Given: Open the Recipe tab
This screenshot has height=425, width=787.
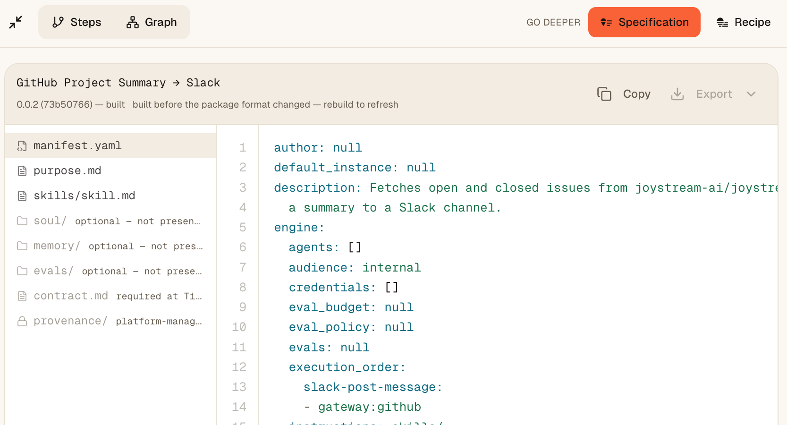Looking at the screenshot, I should point(744,22).
